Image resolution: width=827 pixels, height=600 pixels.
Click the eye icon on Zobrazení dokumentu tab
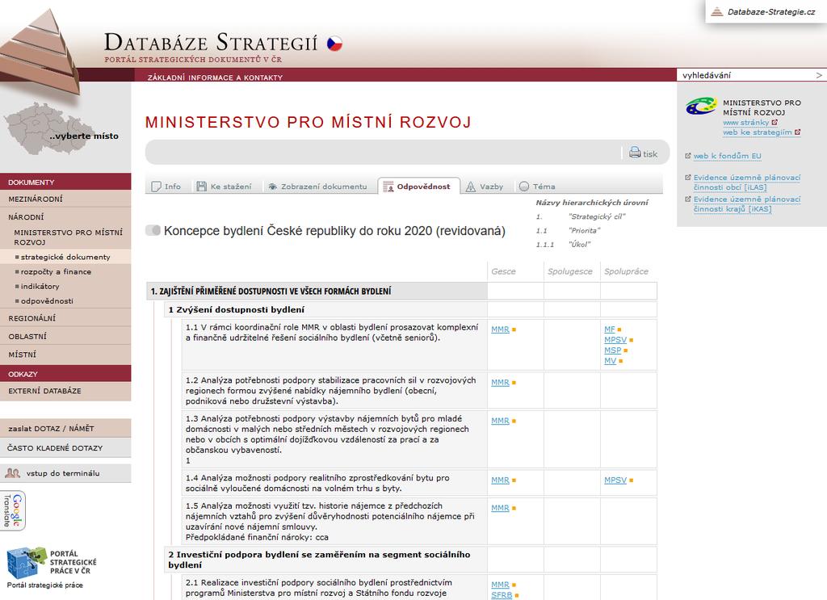point(273,187)
